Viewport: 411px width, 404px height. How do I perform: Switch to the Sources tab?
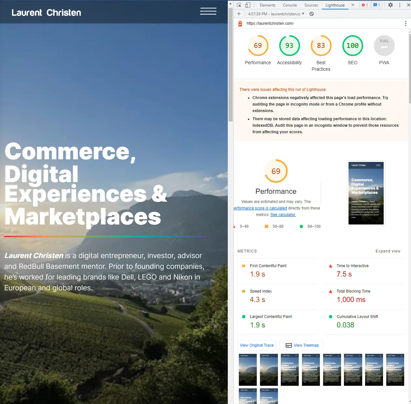click(x=311, y=5)
